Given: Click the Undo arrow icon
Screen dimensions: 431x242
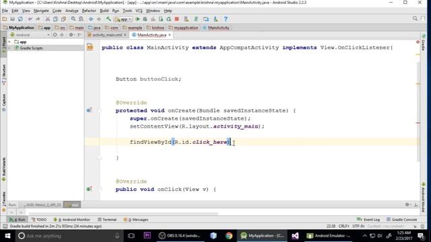Looking at the screenshot, I should [x=30, y=19].
